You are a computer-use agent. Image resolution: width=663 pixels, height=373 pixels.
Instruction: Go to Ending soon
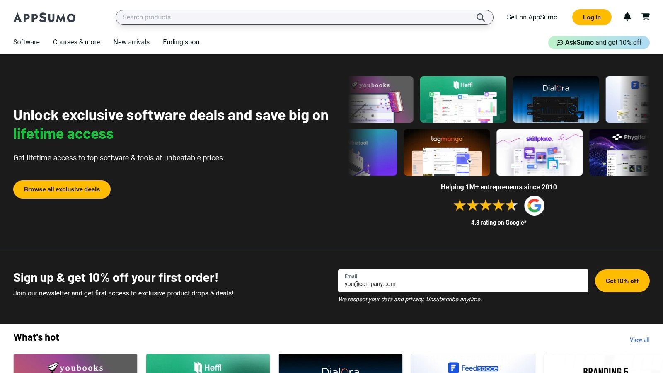pyautogui.click(x=181, y=42)
